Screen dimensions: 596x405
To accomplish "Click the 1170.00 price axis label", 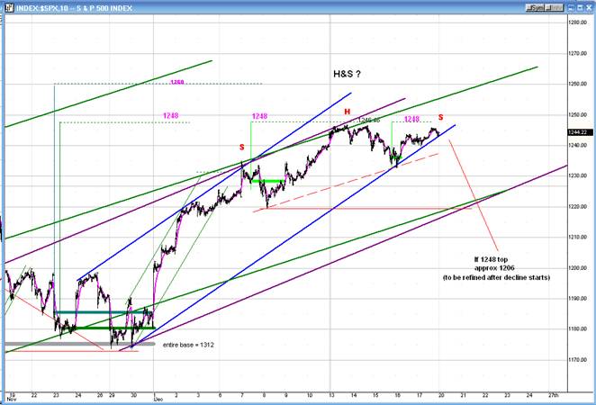I will click(x=578, y=360).
